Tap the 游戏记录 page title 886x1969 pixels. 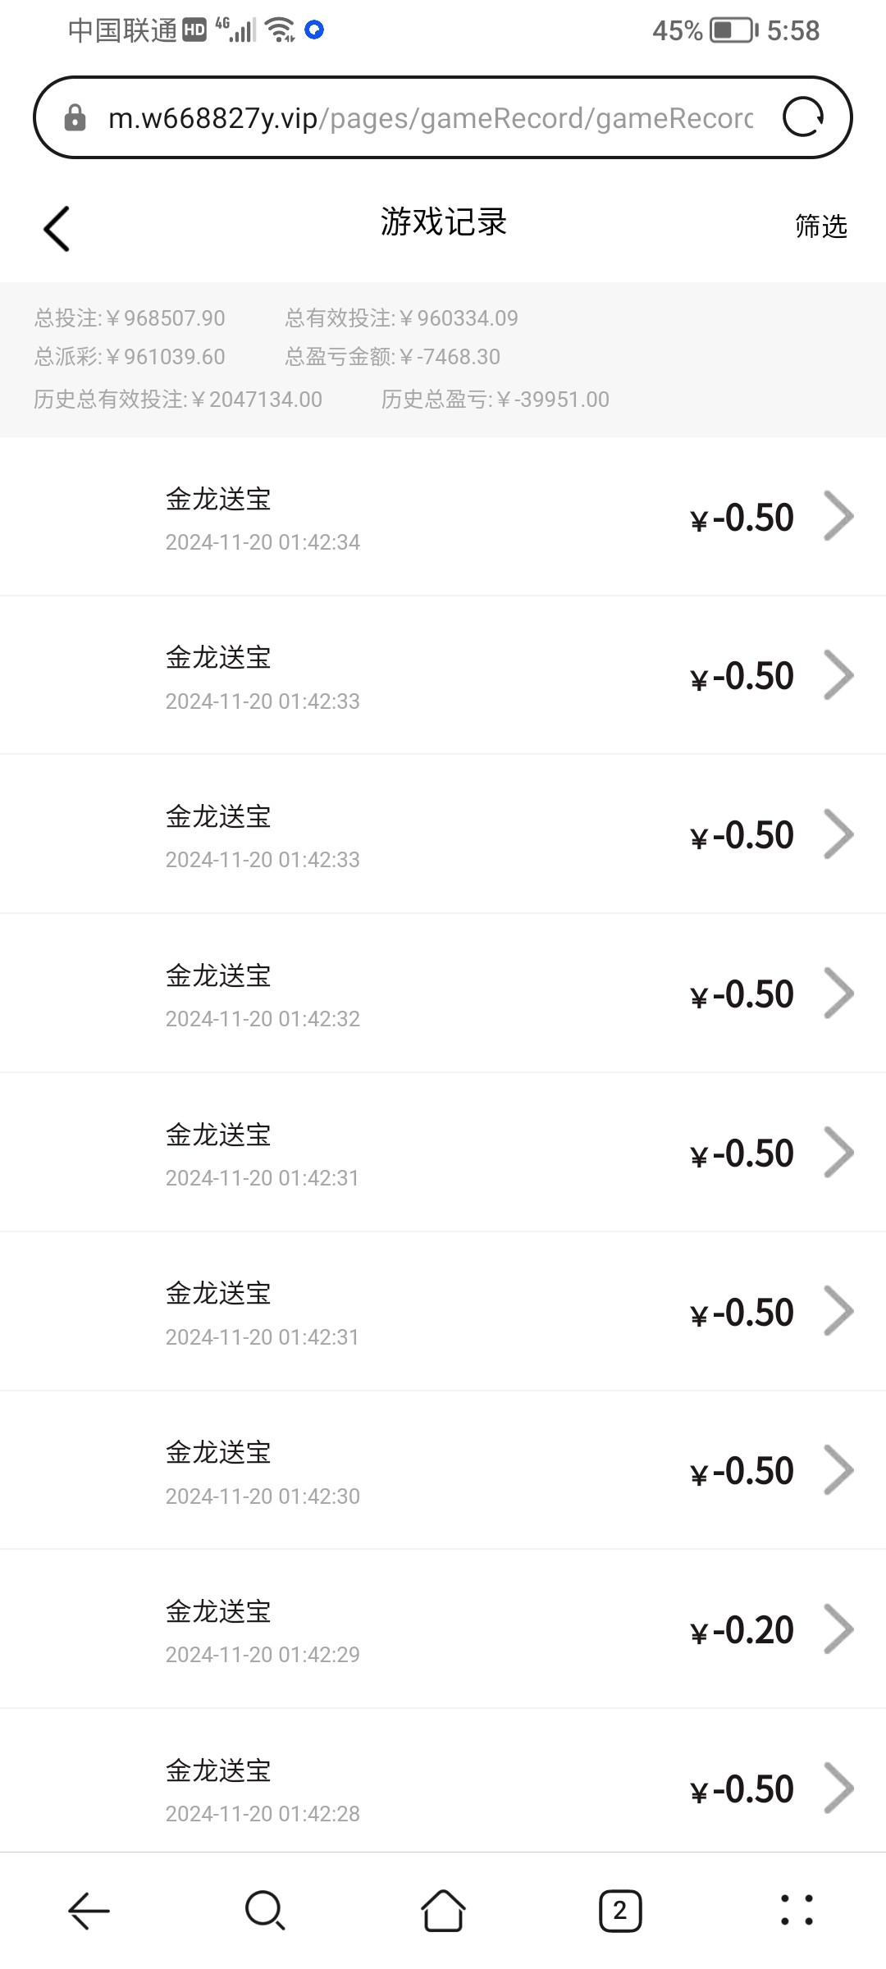(443, 222)
